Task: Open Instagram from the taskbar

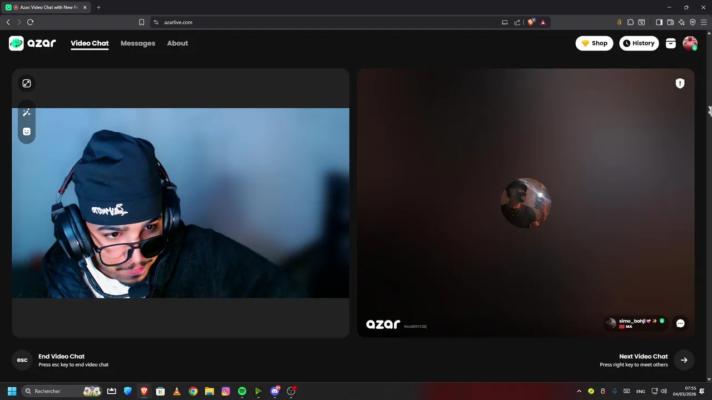Action: click(x=226, y=391)
